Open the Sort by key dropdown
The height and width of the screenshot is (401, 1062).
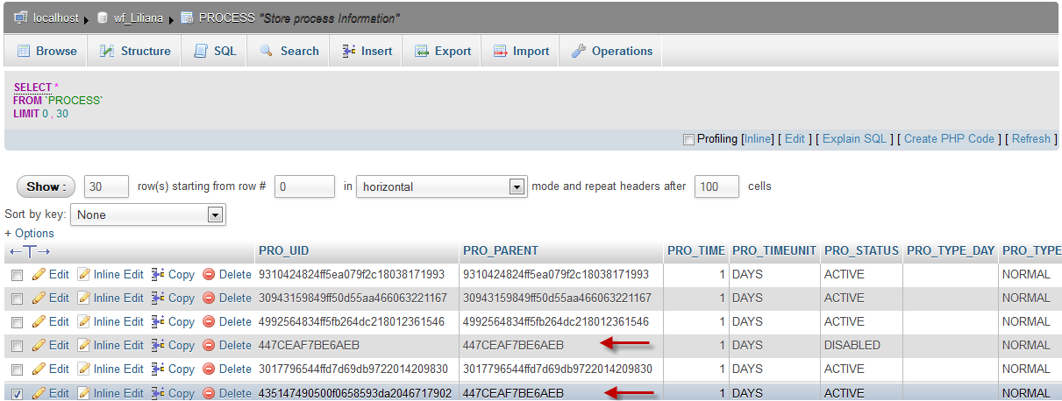148,215
